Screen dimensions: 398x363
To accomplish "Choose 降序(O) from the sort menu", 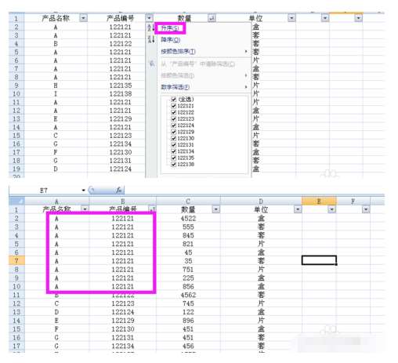I will (x=171, y=40).
